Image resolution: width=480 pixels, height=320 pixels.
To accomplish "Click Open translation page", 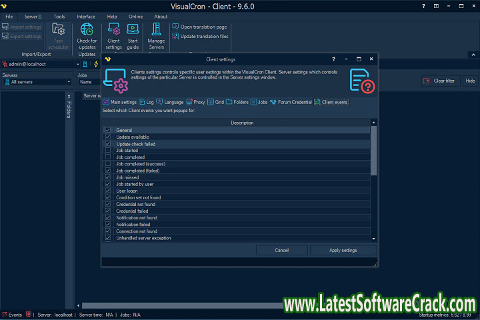I will click(199, 27).
